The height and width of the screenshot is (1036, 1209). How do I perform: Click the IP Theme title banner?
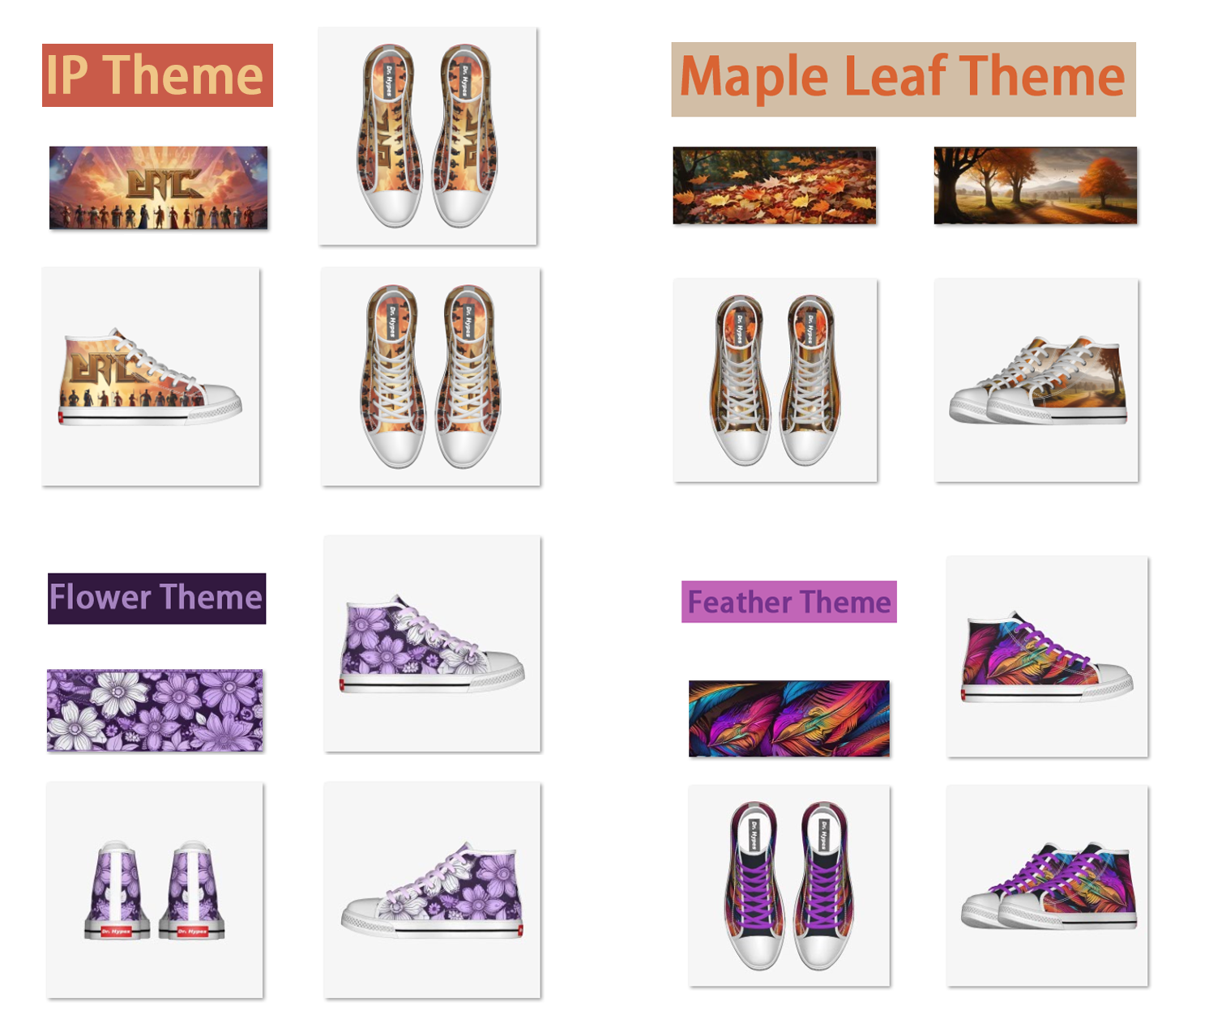coord(157,75)
